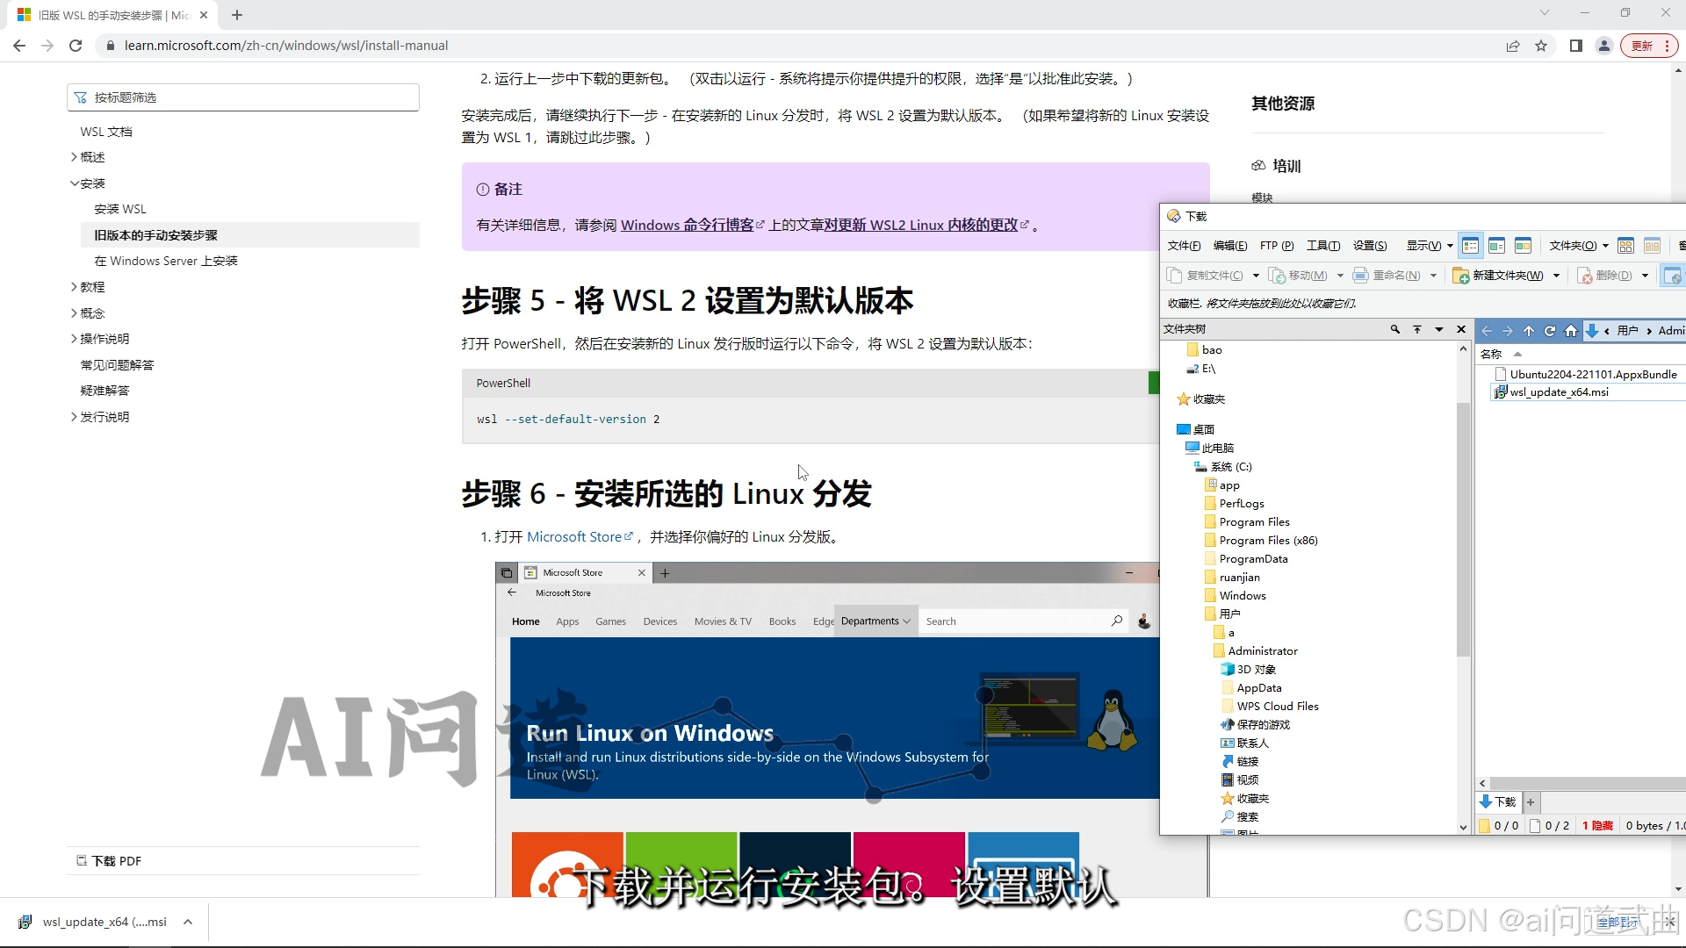Image resolution: width=1686 pixels, height=948 pixels.
Task: Go to home folder via house icon
Action: click(1571, 331)
